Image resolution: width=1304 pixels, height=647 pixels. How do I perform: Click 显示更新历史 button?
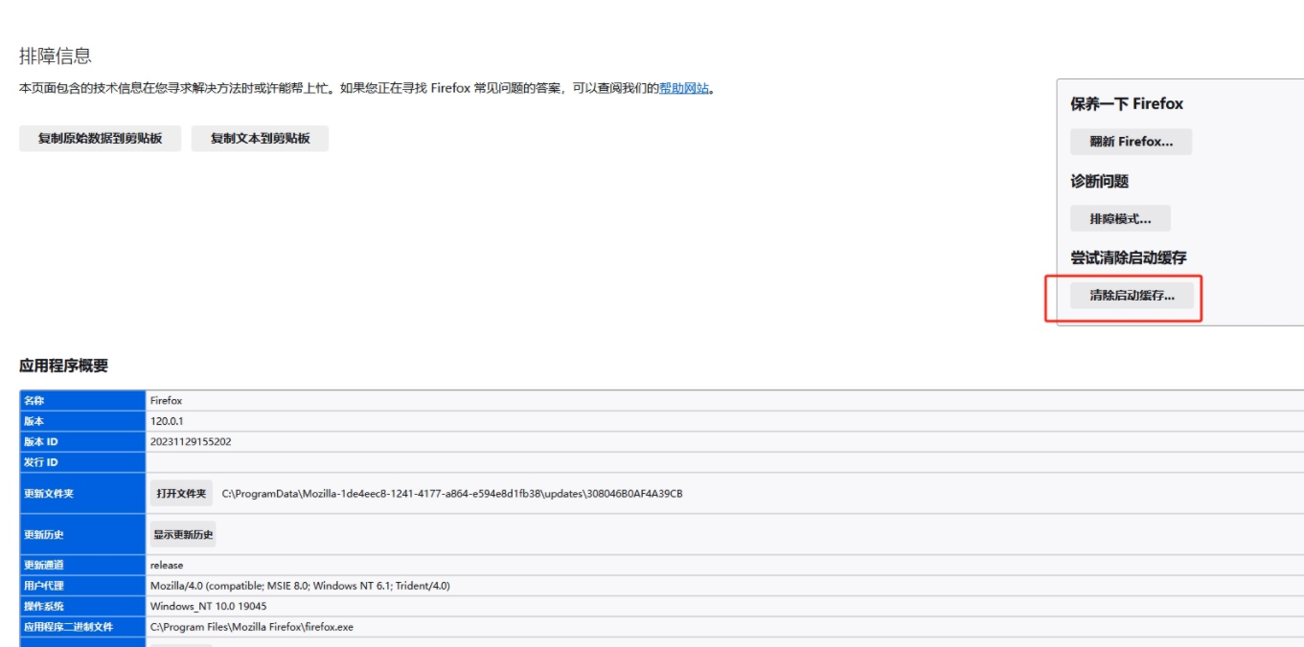tap(183, 534)
